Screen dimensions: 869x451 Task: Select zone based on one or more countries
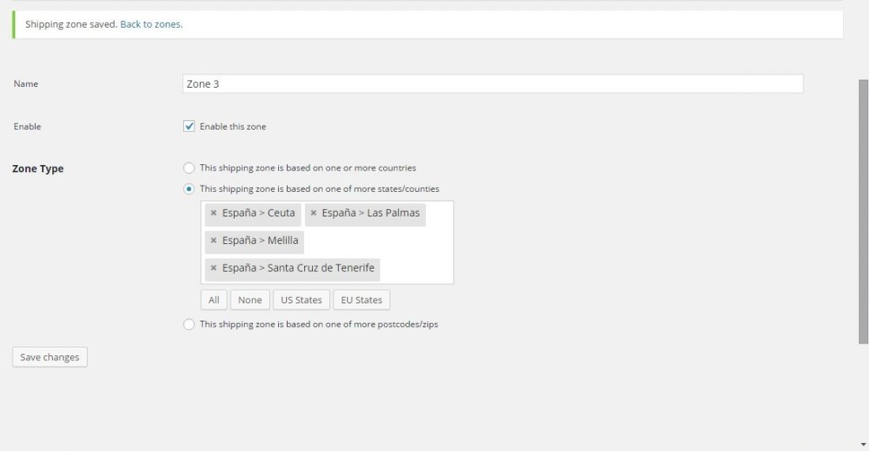tap(189, 168)
